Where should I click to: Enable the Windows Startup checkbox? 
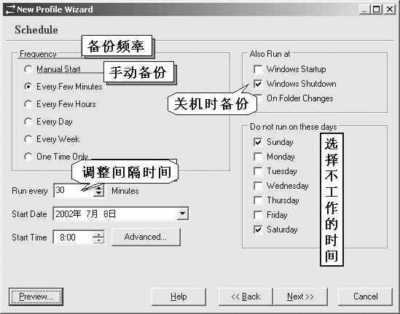tap(258, 69)
